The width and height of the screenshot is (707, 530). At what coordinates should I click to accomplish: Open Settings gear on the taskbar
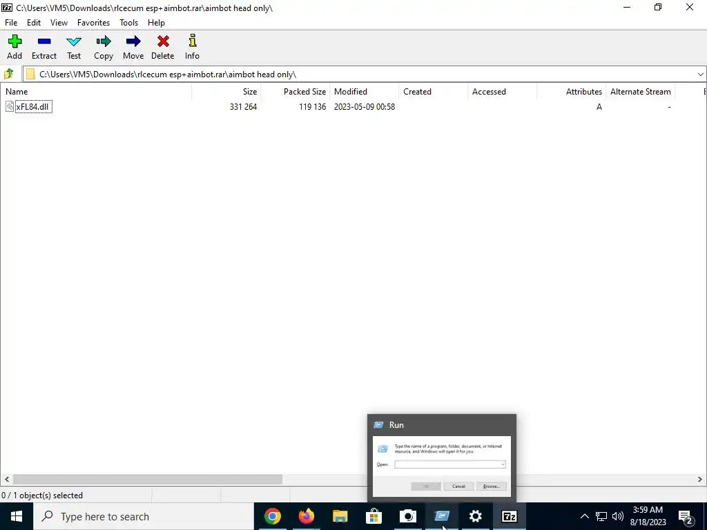pyautogui.click(x=475, y=516)
